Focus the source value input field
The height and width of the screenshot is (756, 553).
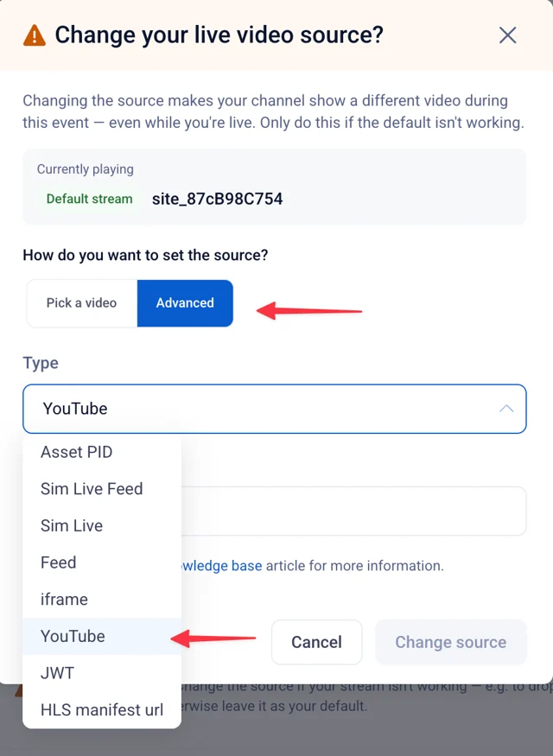(354, 511)
